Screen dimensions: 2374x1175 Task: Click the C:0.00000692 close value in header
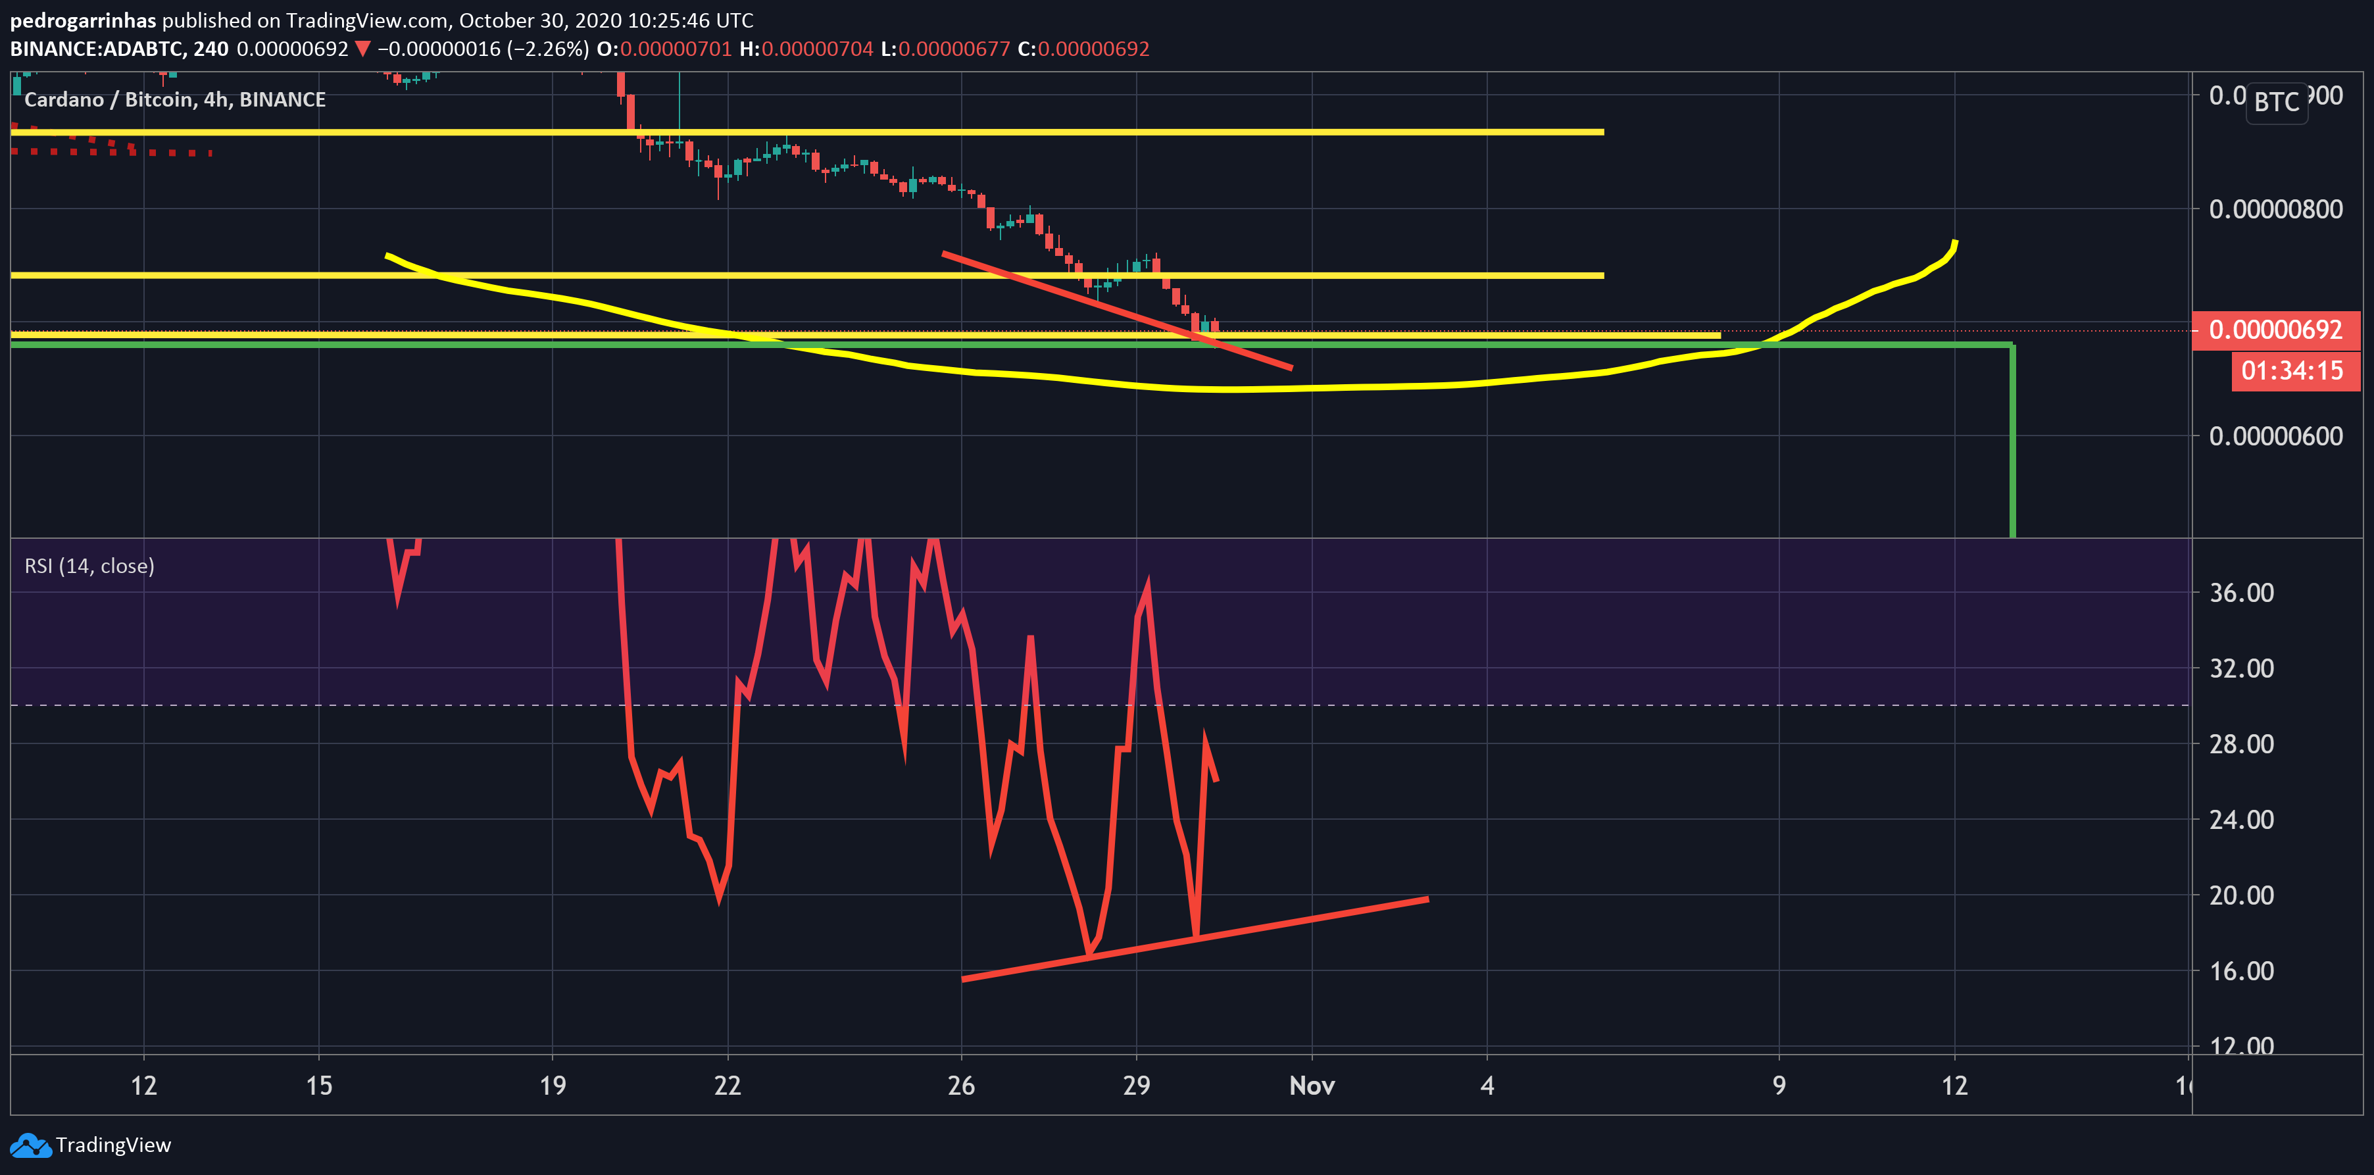[x=1084, y=49]
